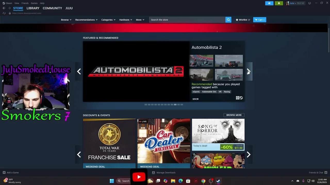Click the Racing tag
The width and height of the screenshot is (330, 185).
coord(227,92)
